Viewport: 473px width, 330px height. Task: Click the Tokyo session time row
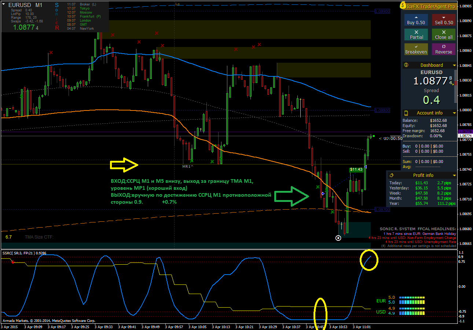click(x=78, y=8)
